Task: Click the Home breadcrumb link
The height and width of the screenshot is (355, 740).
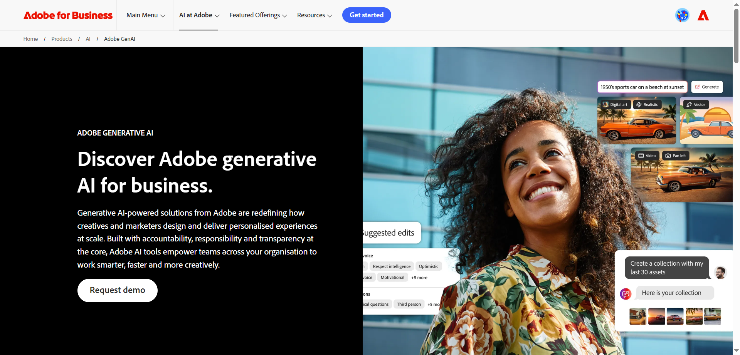Action: coord(30,39)
